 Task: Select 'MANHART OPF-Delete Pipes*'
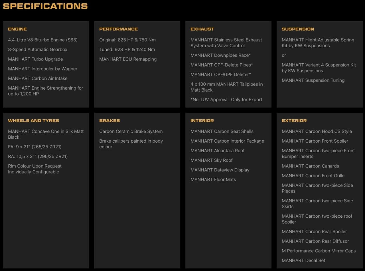[222, 65]
